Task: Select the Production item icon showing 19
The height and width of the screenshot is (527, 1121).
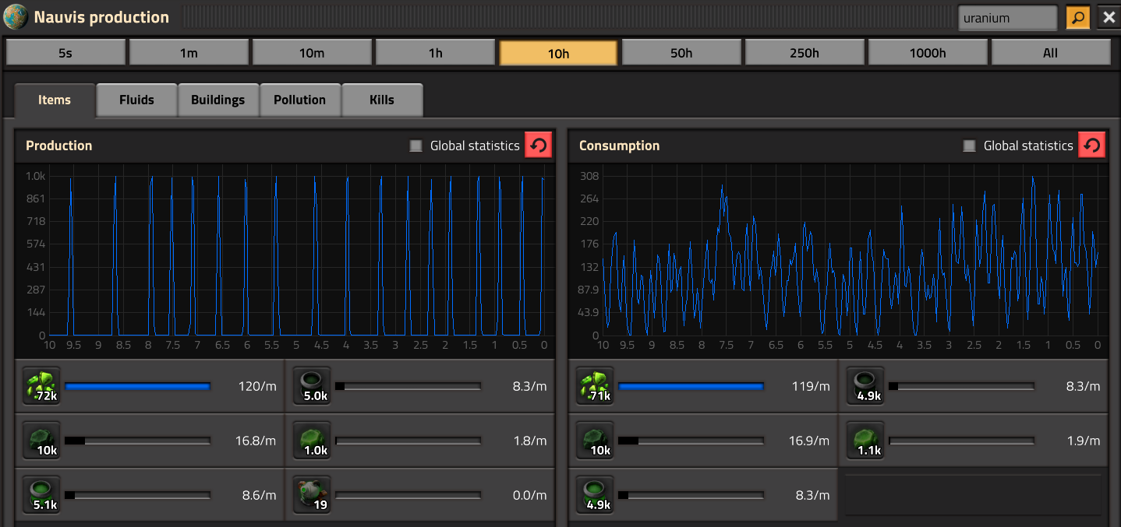Action: point(312,495)
